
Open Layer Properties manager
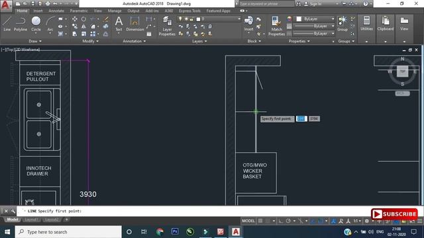167,26
